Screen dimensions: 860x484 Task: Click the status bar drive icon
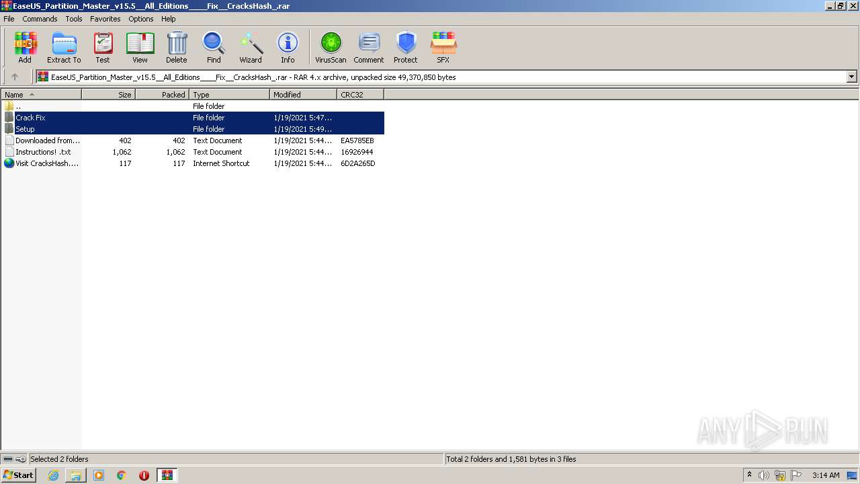click(x=8, y=459)
